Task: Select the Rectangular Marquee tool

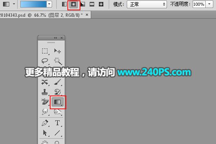Action: 45,51
